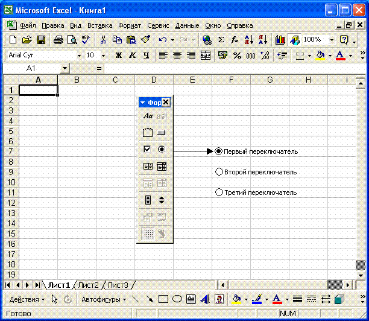Save the workbook with the floppy icon

[41, 40]
